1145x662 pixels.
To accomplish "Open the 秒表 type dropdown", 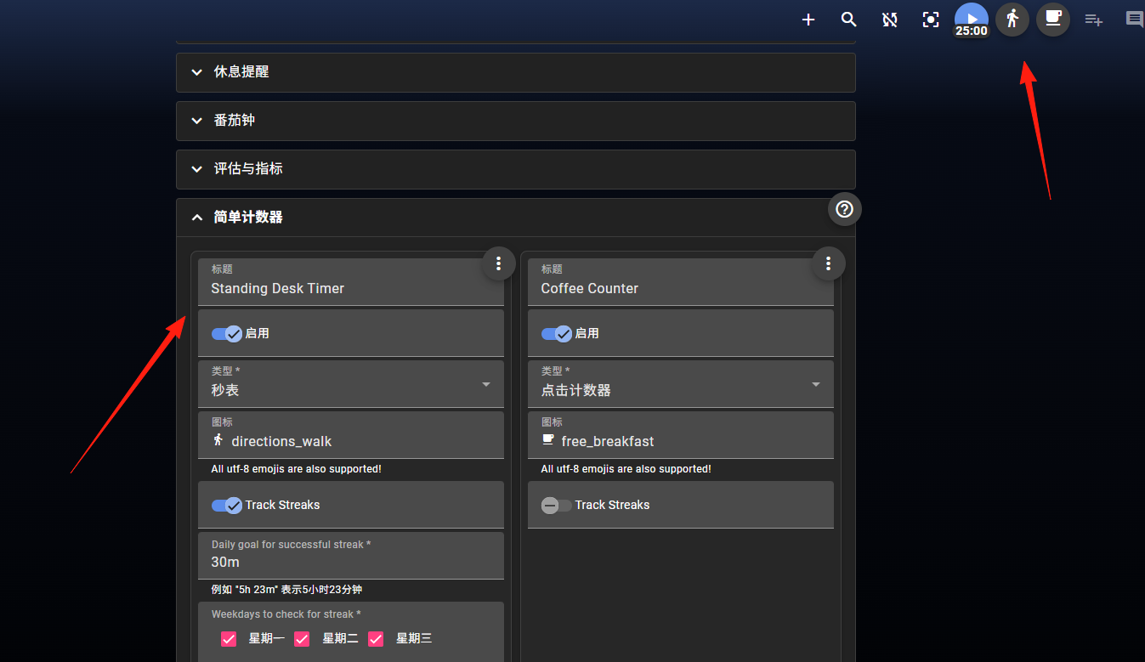I will point(351,384).
